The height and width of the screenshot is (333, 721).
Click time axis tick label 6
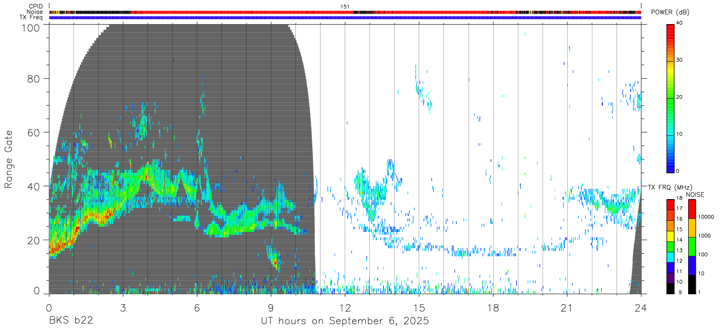197,308
